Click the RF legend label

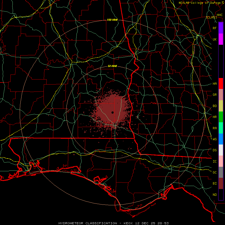215,28
